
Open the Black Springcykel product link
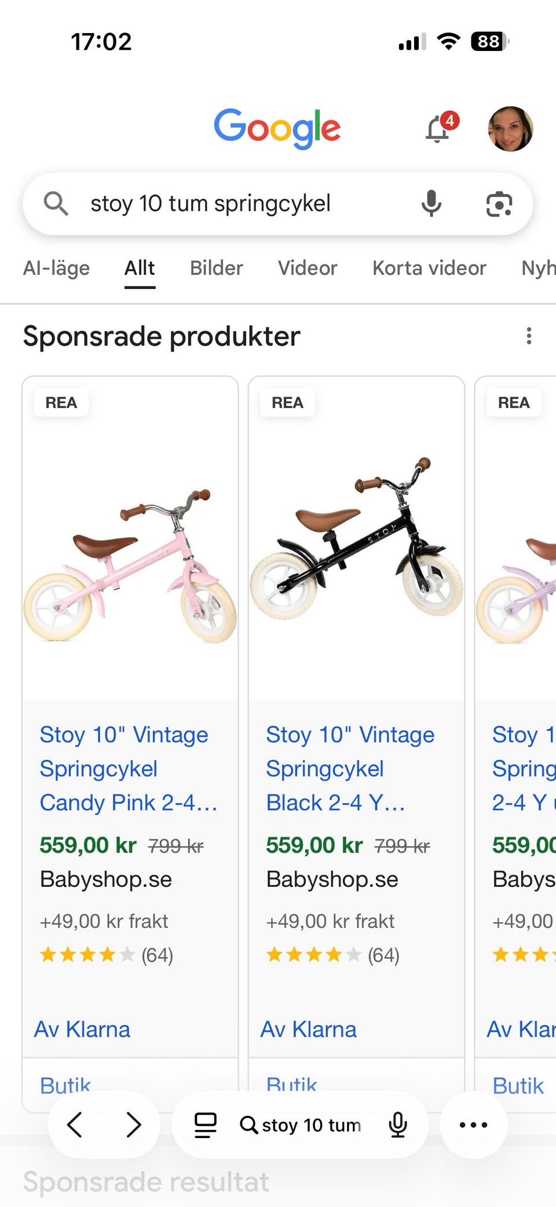(x=350, y=769)
